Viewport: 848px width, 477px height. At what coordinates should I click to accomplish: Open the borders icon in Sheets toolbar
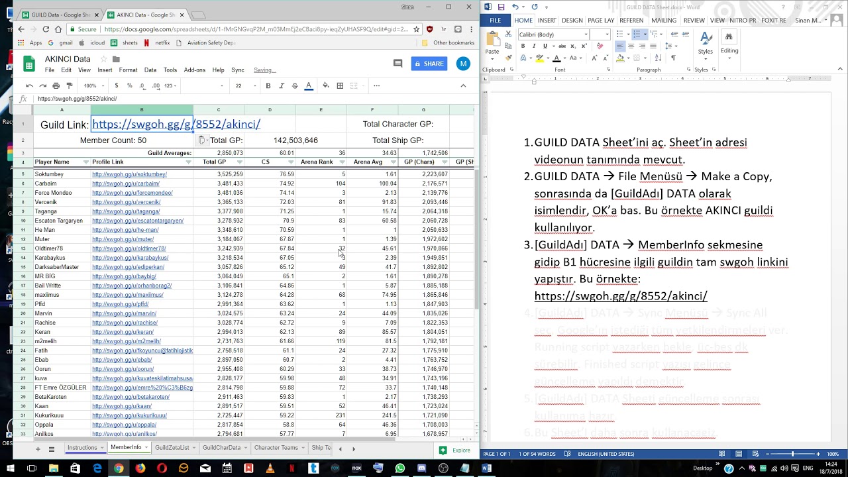340,85
